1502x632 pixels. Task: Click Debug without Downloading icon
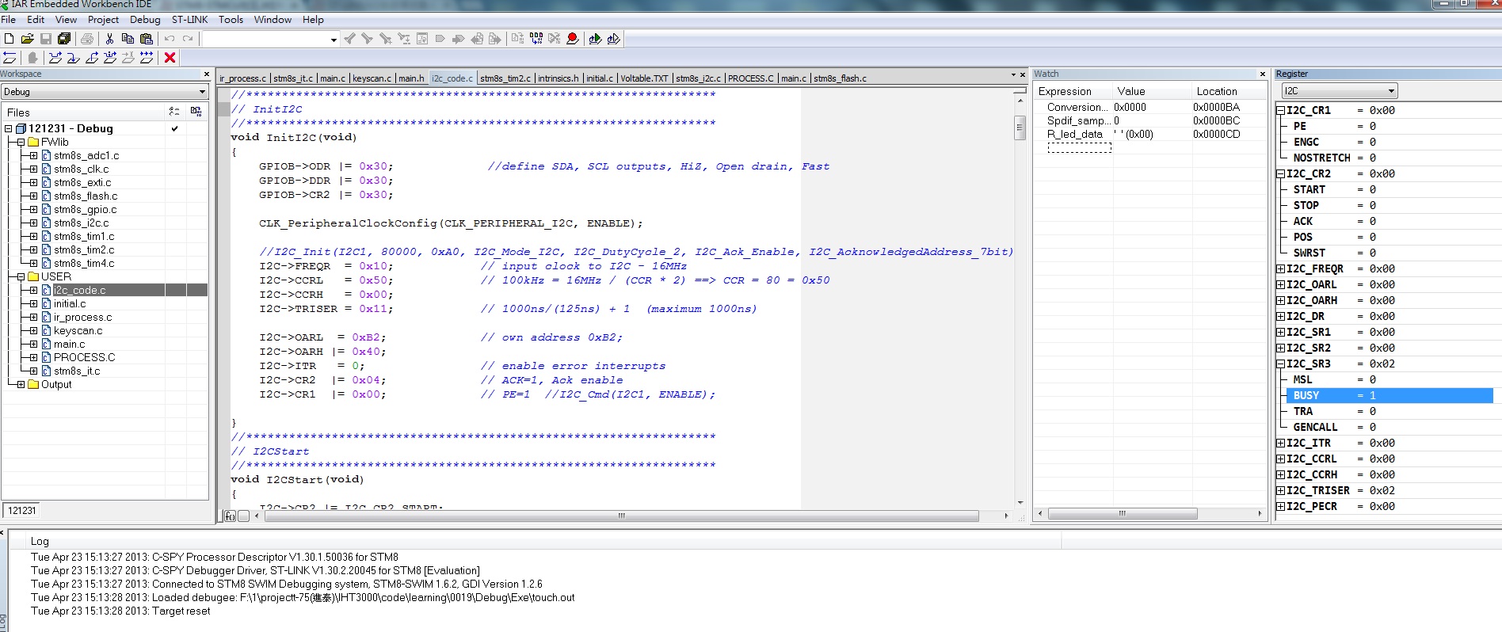pyautogui.click(x=613, y=38)
